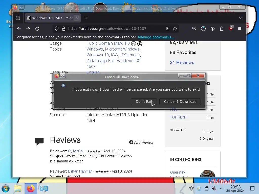Open the Operating System CD collection link
Image resolution: width=259 pixels, height=194 pixels.
179,174
